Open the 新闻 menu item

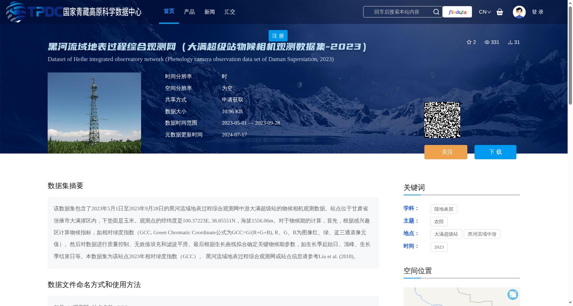pos(210,12)
